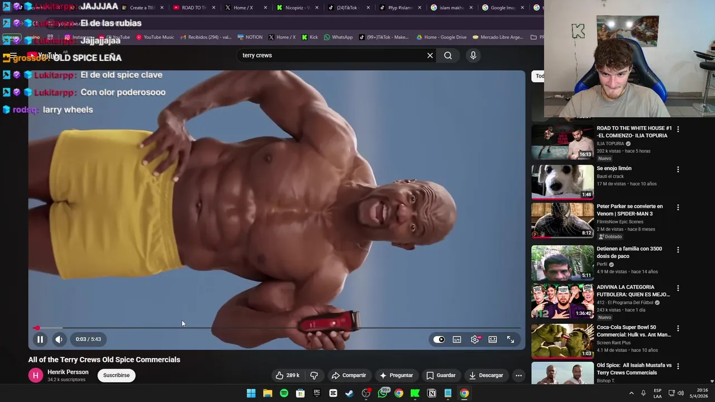Image resolution: width=715 pixels, height=402 pixels.
Task: Start voice search with microphone icon
Action: click(x=473, y=55)
